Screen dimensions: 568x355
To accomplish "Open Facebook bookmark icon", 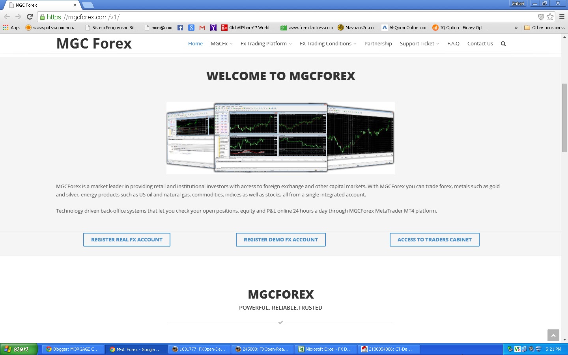I will [180, 28].
